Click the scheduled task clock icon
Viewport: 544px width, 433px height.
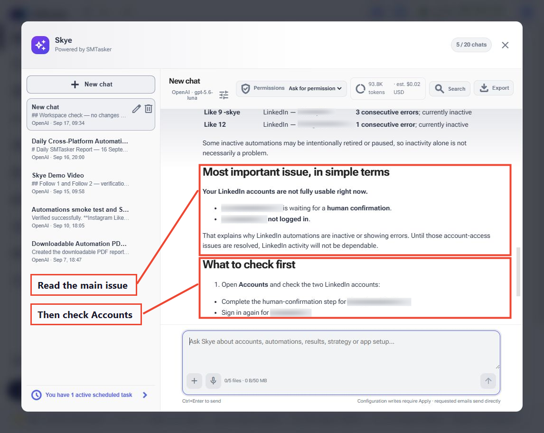click(37, 395)
